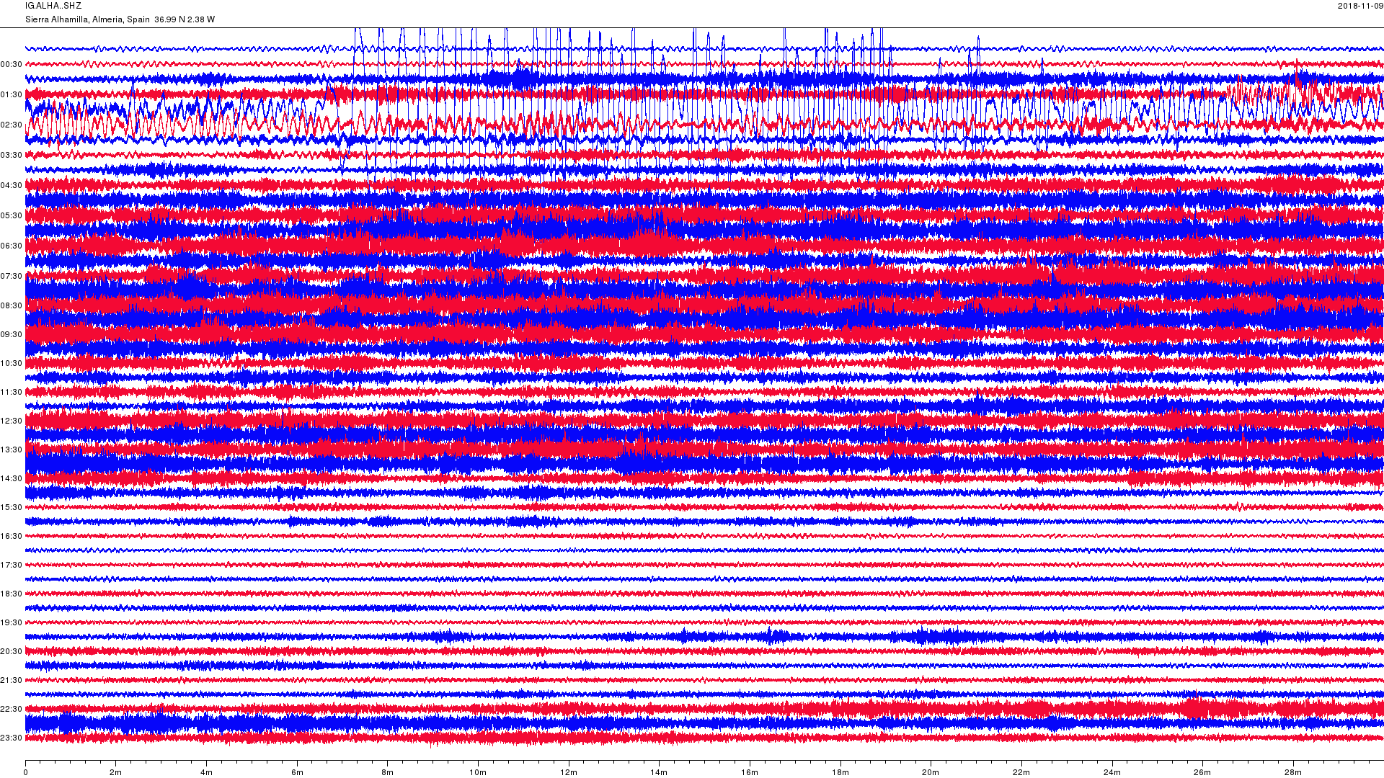The width and height of the screenshot is (1384, 778).
Task: Click the 6m axis tick label
Action: (297, 773)
